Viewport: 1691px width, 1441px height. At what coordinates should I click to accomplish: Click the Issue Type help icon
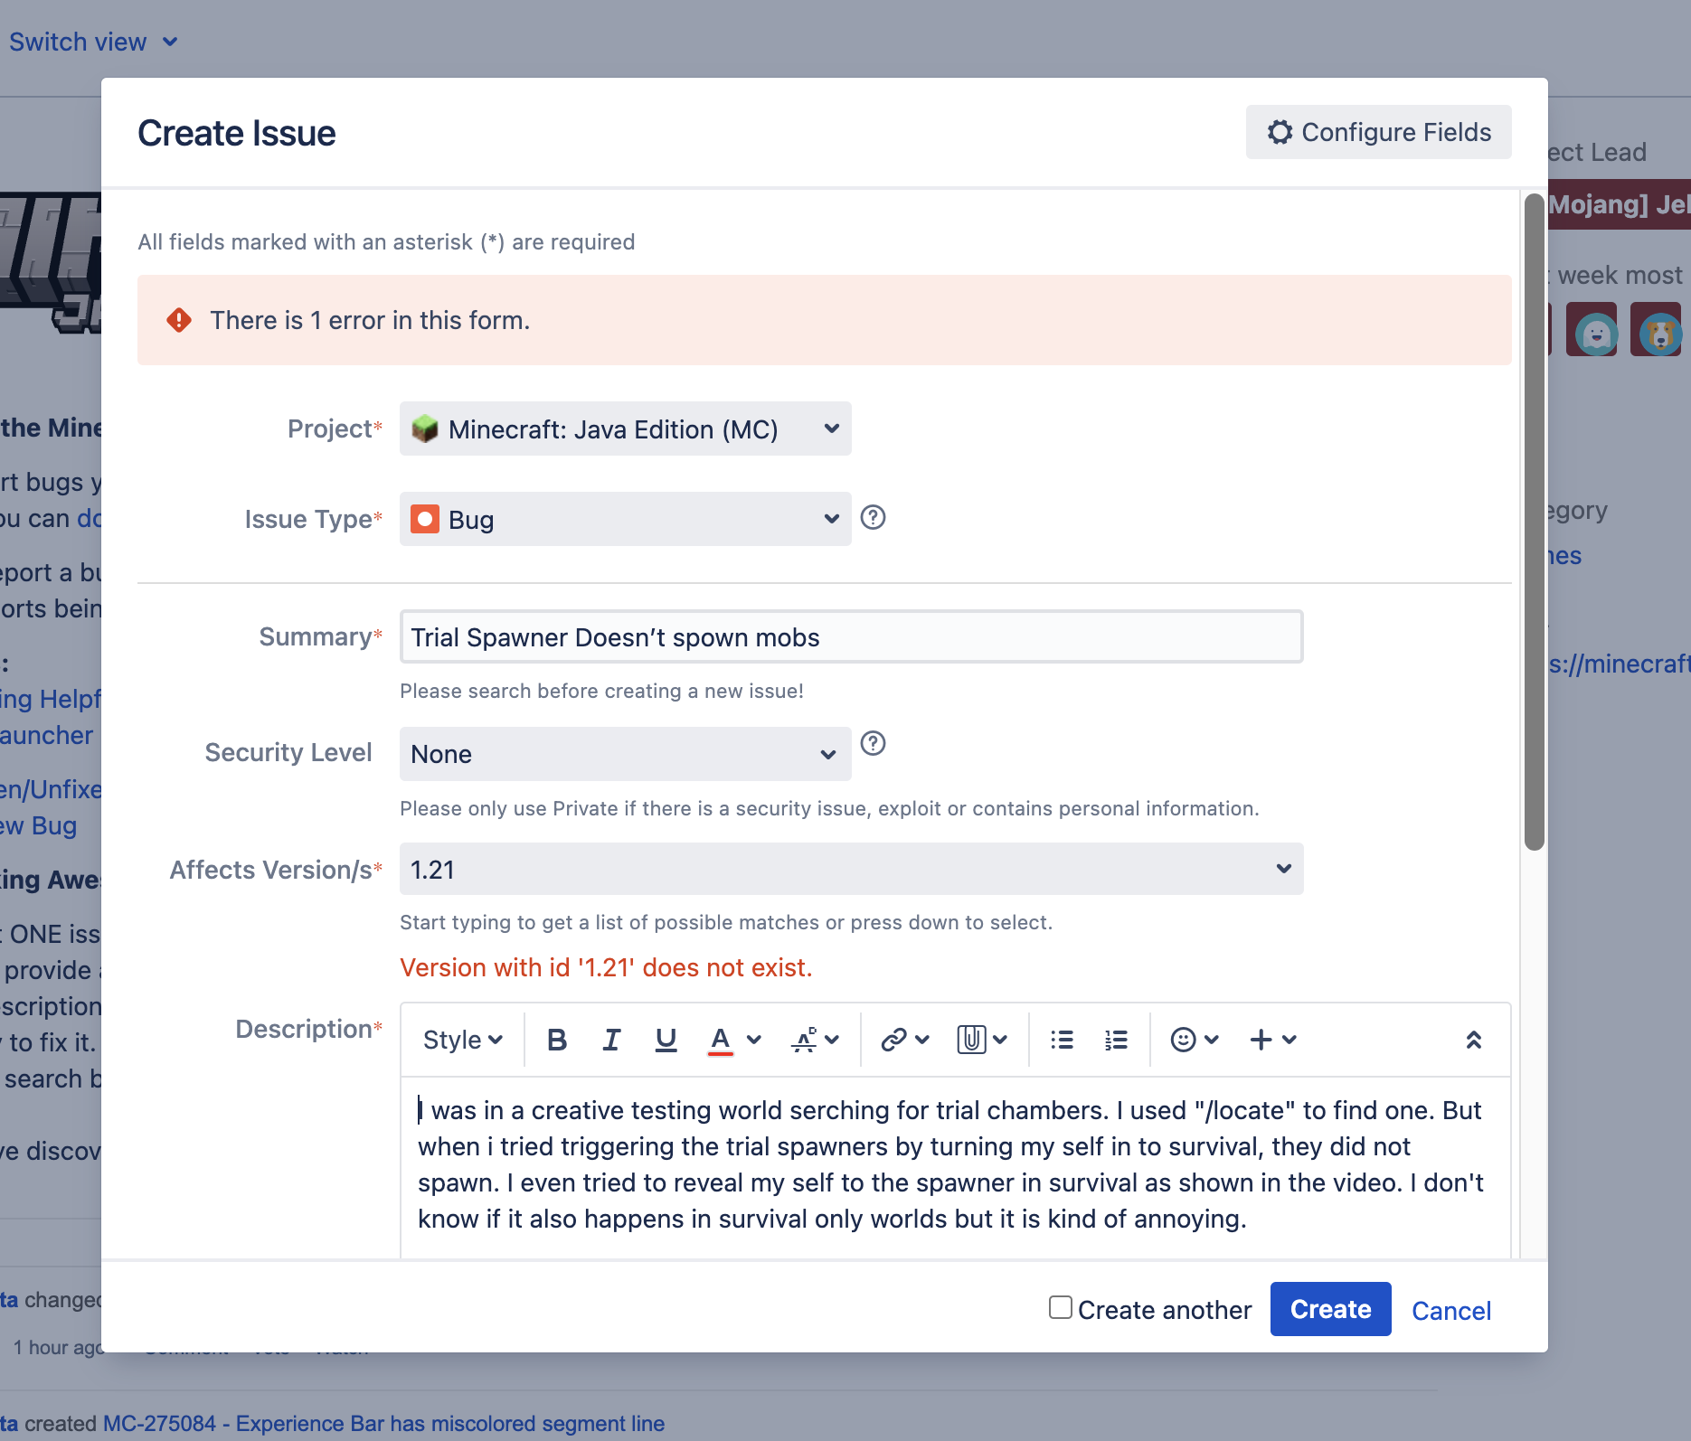pos(873,518)
